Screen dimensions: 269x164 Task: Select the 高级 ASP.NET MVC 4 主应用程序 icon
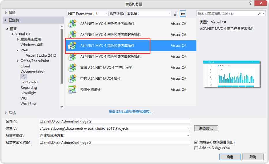(x=72, y=68)
